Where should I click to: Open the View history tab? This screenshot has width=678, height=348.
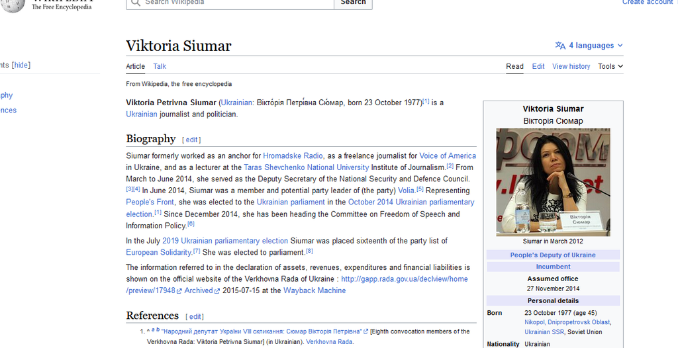(x=571, y=66)
